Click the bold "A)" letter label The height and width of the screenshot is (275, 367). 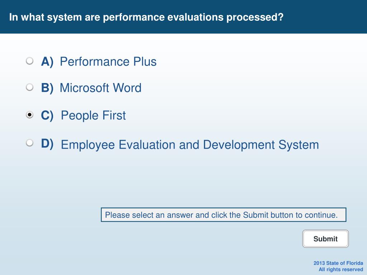pyautogui.click(x=47, y=62)
